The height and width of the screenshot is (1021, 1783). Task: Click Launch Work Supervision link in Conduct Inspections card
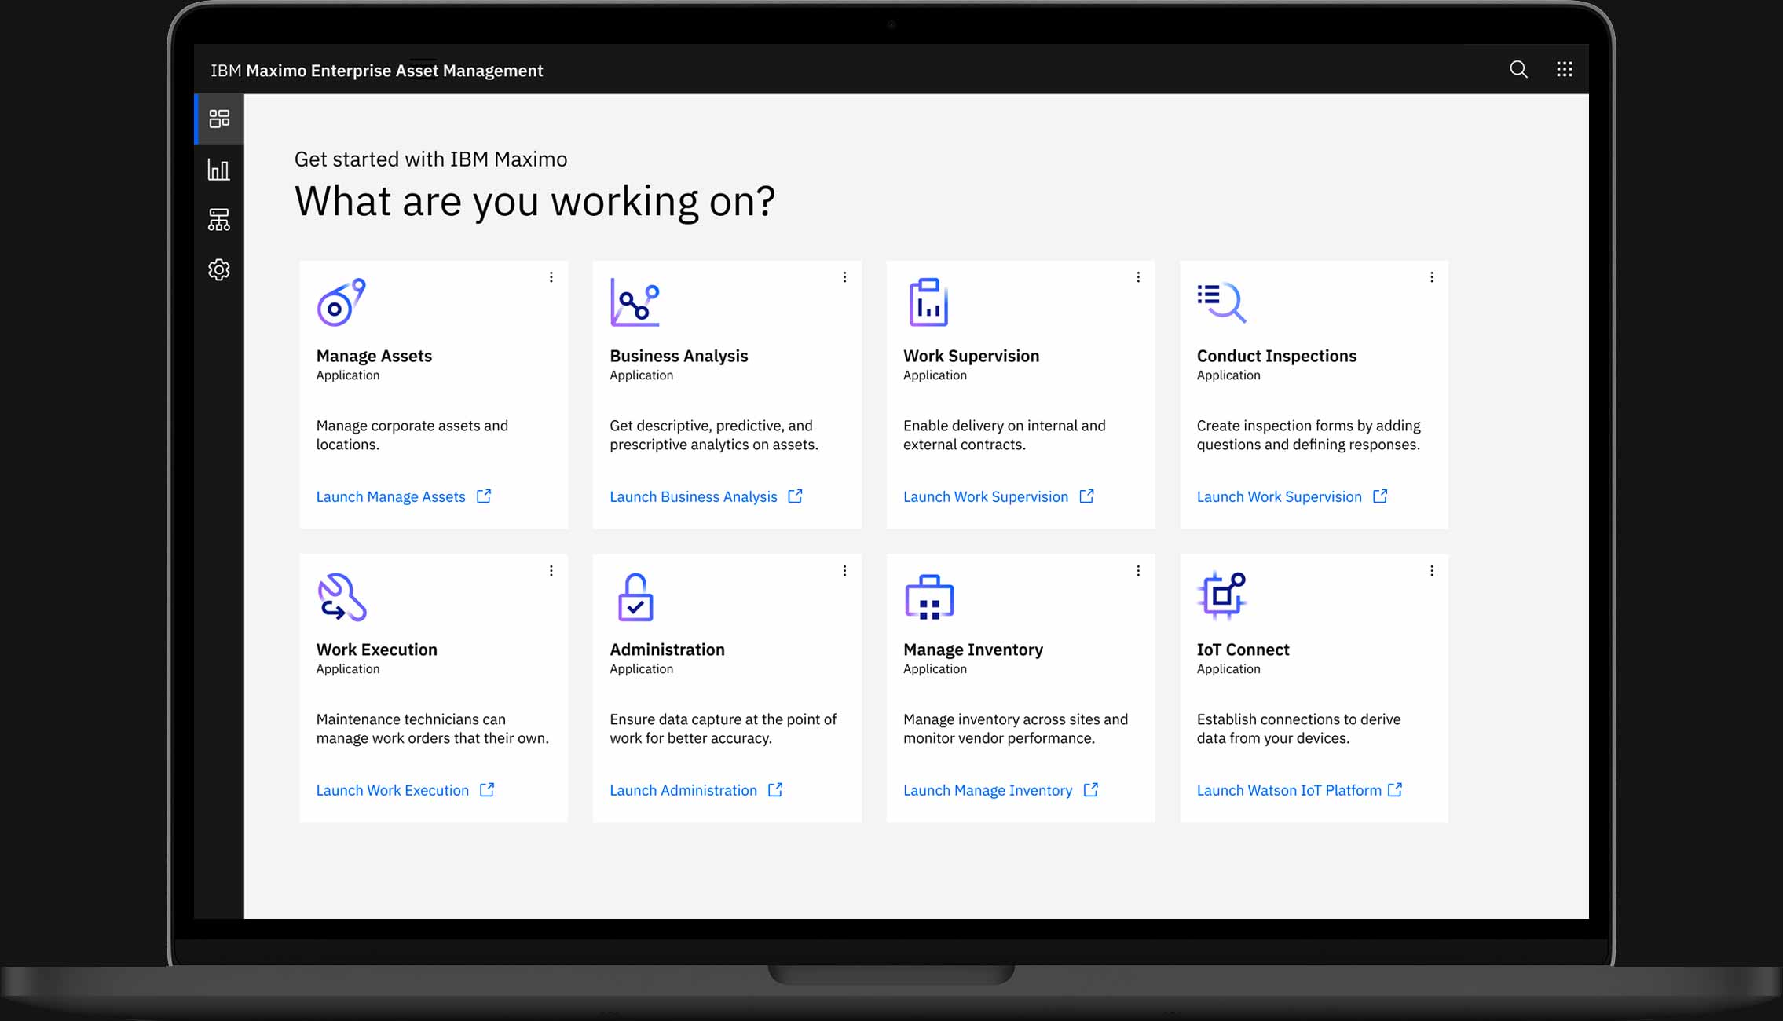pos(1280,497)
